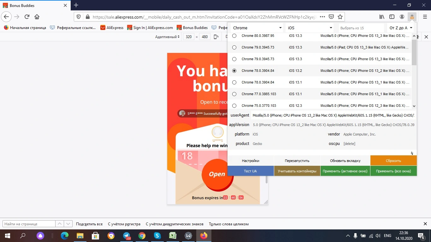Screen dimensions: 431x242
Task: Toggle 'С учётом диакритических знаков' option
Action: [x=174, y=224]
